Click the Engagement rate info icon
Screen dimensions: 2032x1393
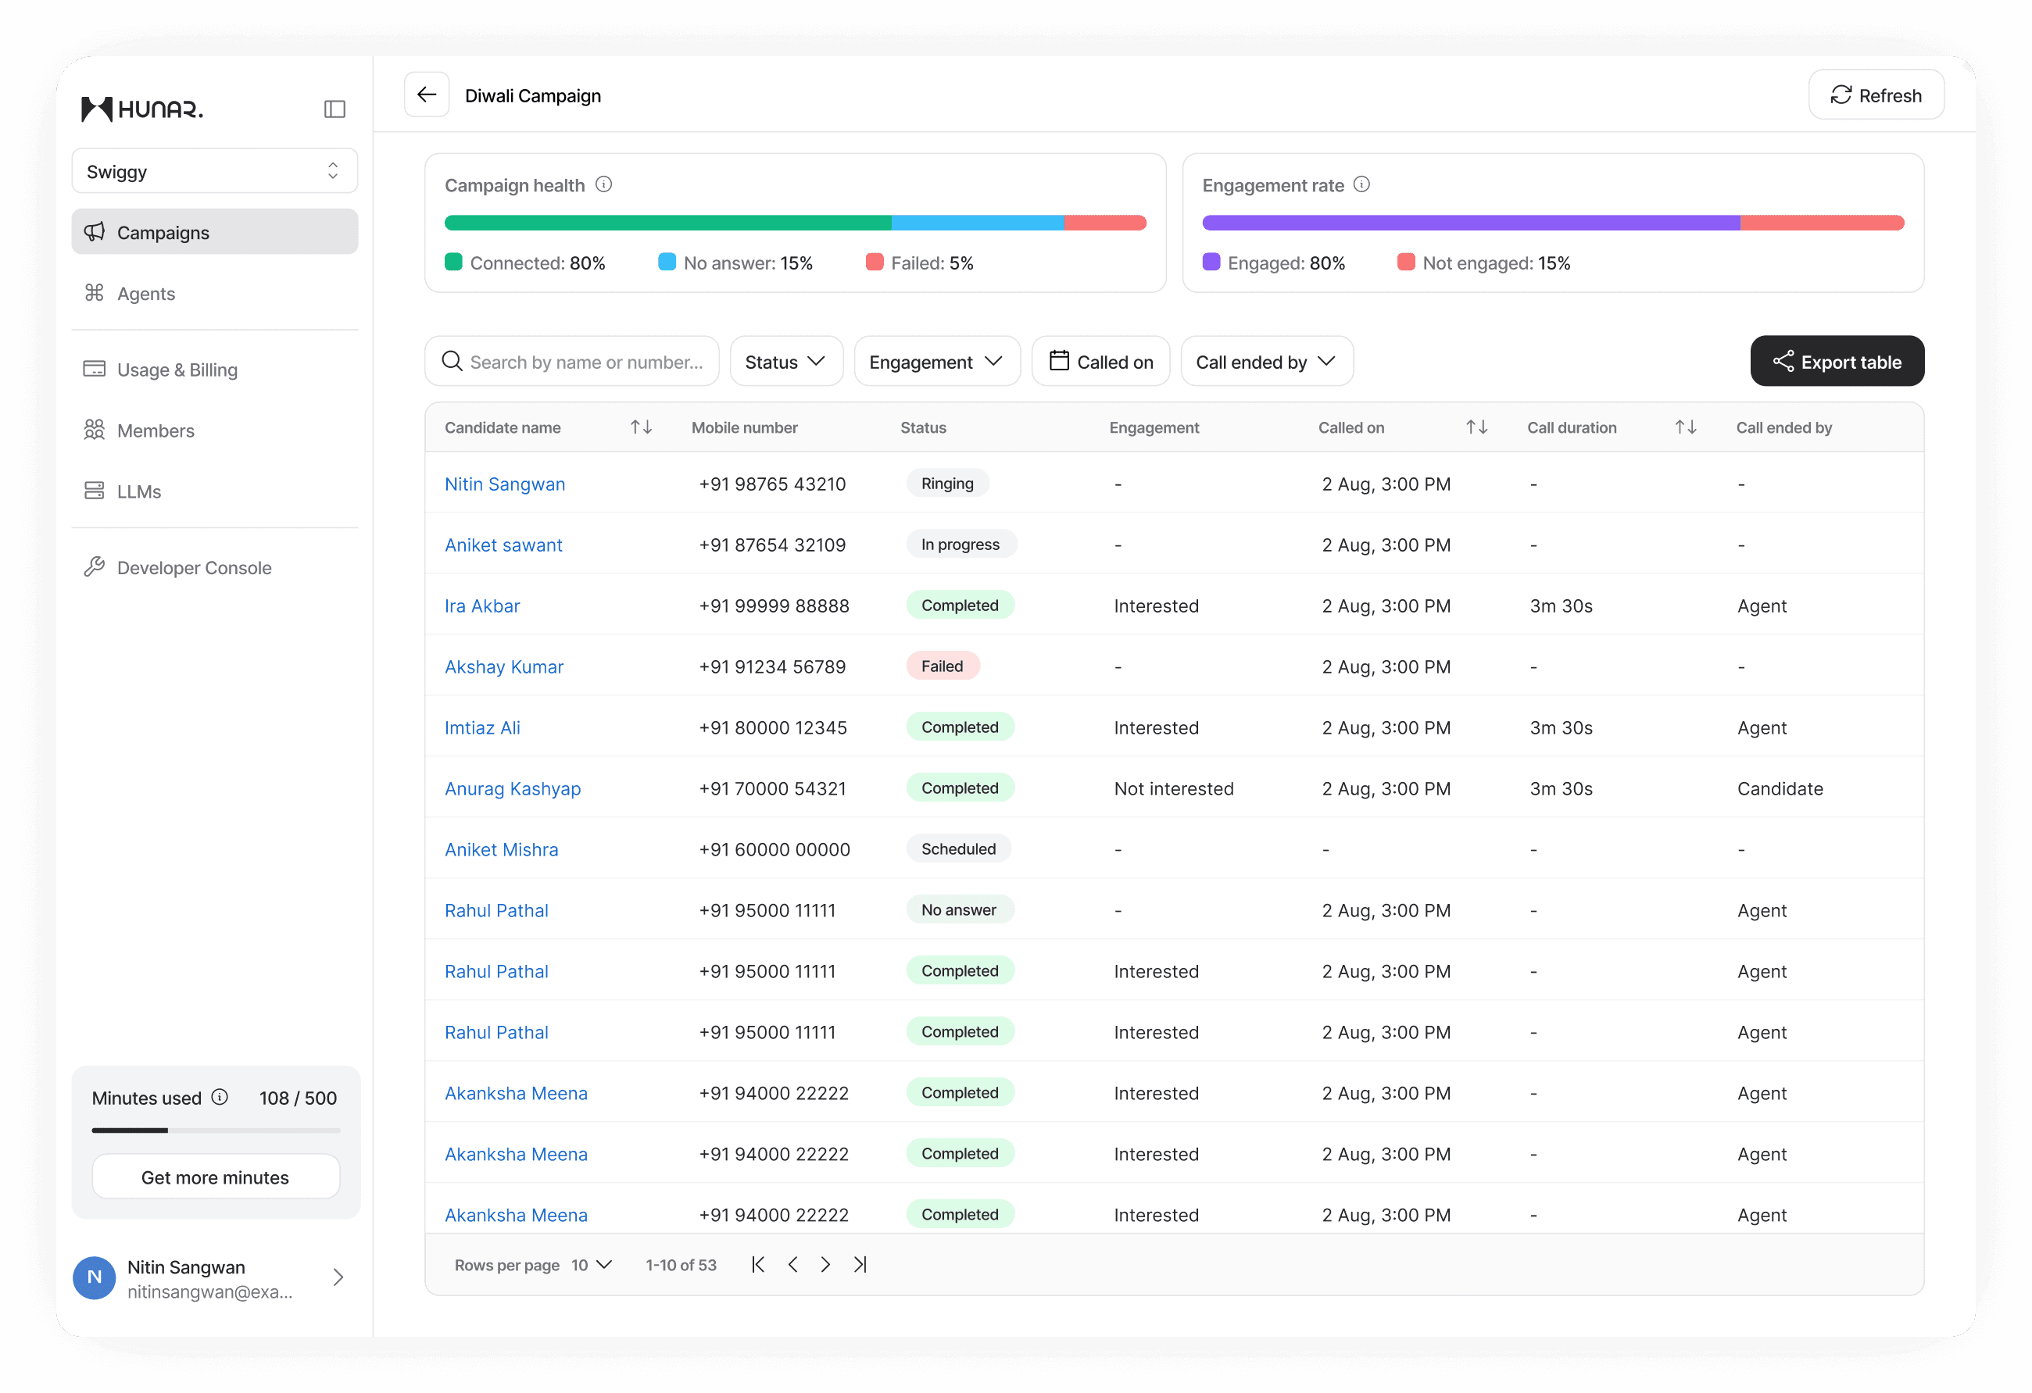[x=1361, y=184]
